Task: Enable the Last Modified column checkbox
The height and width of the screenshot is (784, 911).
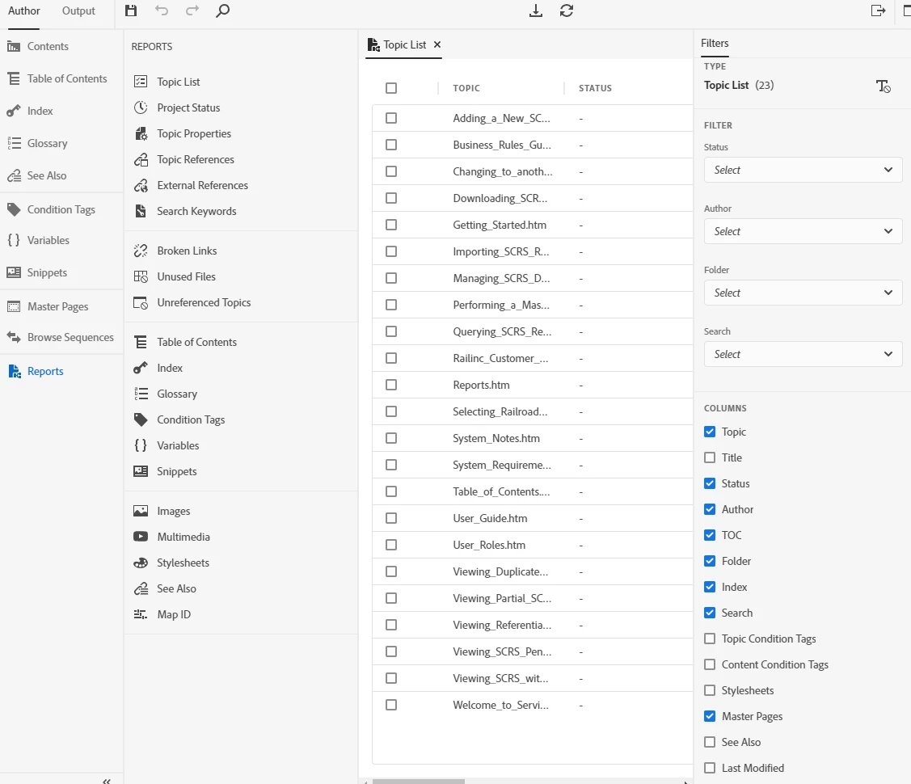Action: point(710,769)
